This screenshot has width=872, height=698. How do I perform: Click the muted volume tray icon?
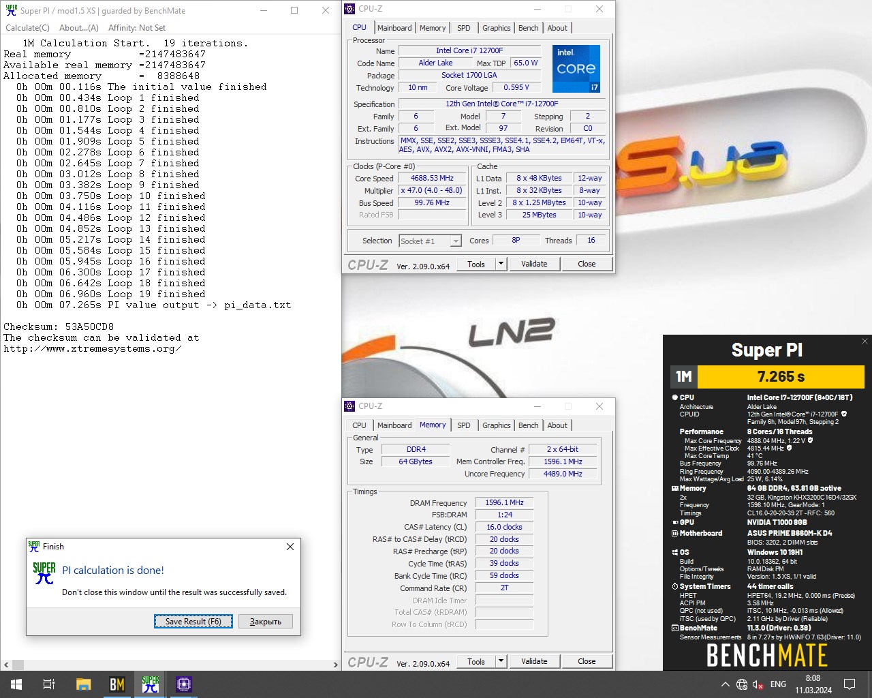click(x=758, y=684)
